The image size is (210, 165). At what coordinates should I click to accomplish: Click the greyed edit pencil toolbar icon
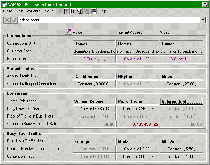pos(59,11)
